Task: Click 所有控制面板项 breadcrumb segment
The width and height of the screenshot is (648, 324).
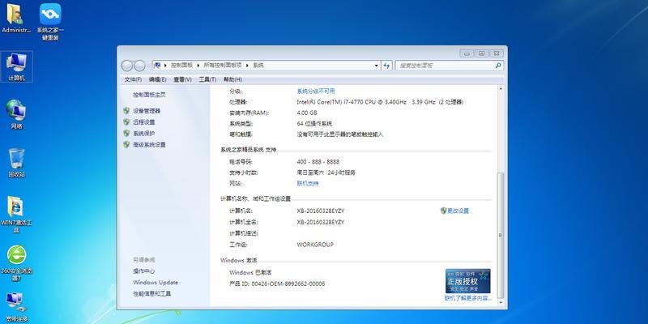Action: [x=223, y=66]
